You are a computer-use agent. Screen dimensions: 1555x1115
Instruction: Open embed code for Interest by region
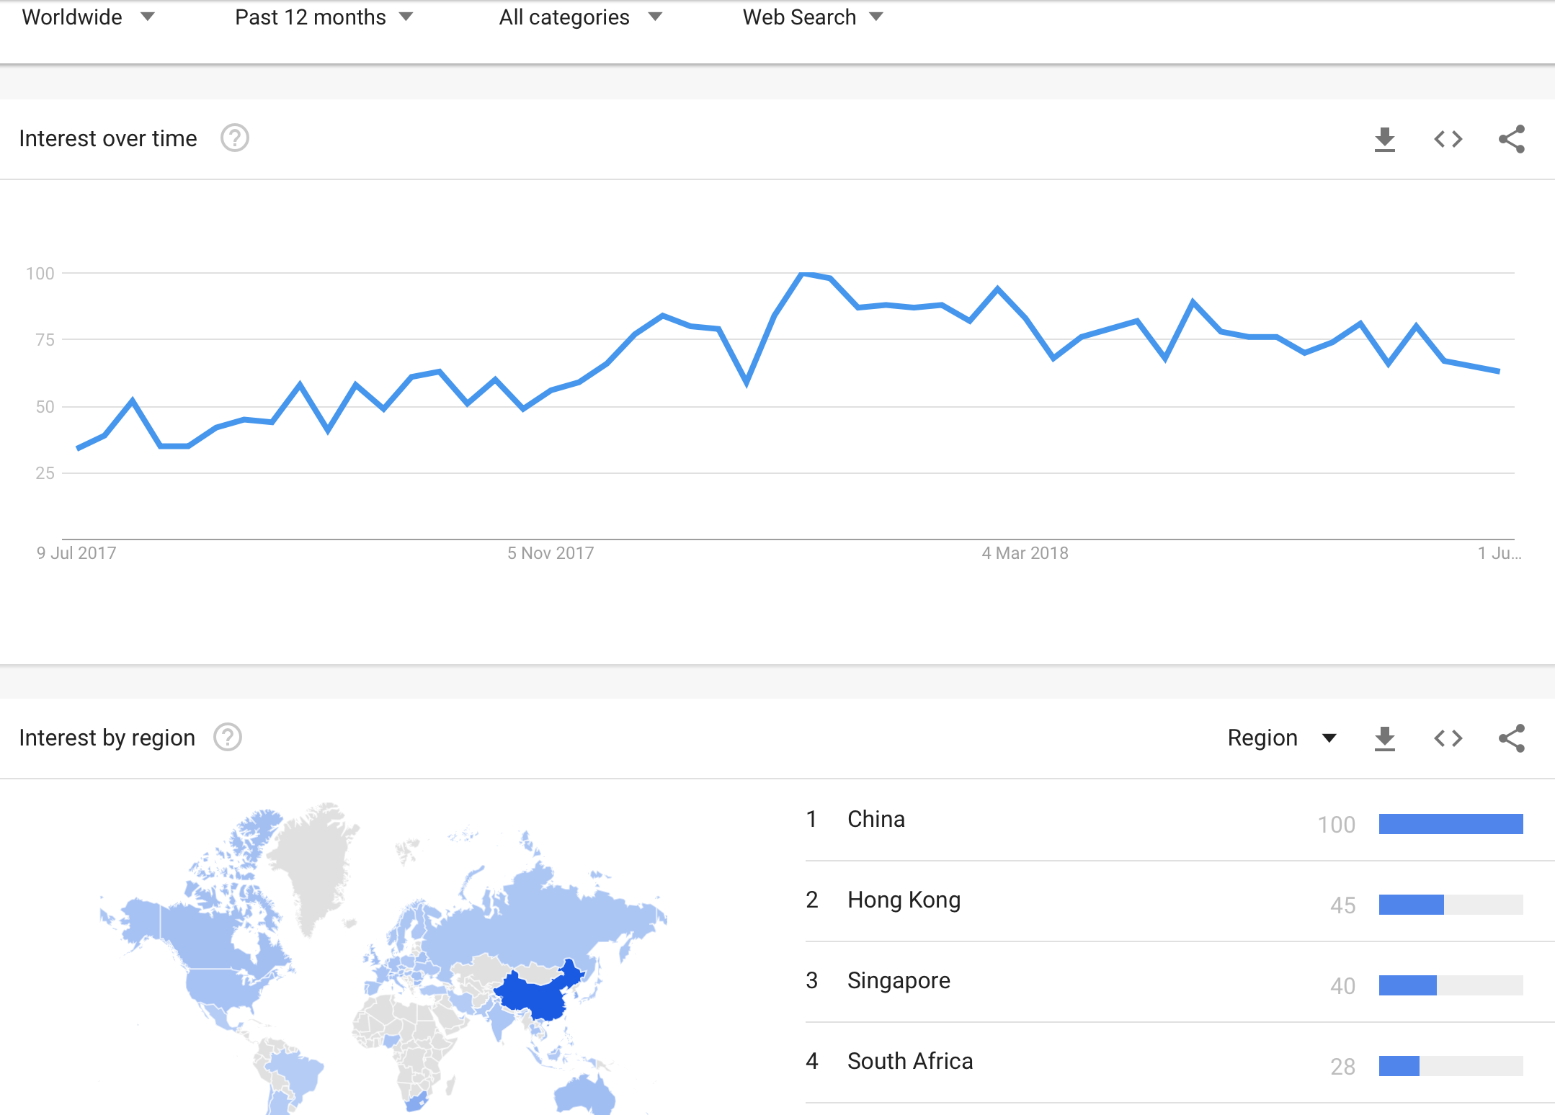pyautogui.click(x=1448, y=738)
